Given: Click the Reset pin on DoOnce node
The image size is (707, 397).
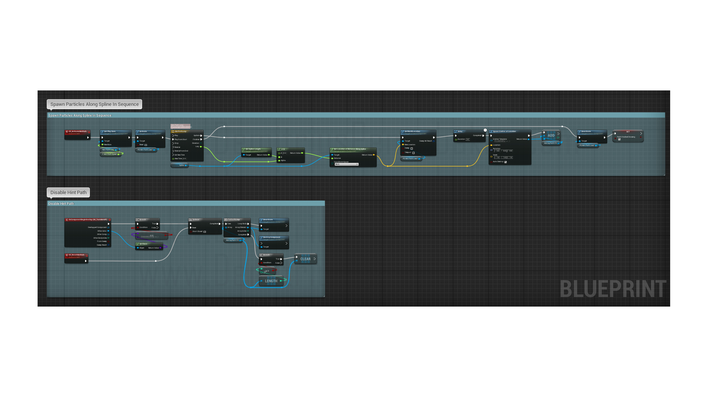Looking at the screenshot, I should [x=190, y=228].
